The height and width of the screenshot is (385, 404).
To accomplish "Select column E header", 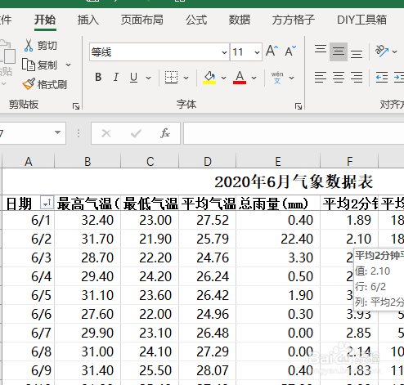I will [278, 161].
